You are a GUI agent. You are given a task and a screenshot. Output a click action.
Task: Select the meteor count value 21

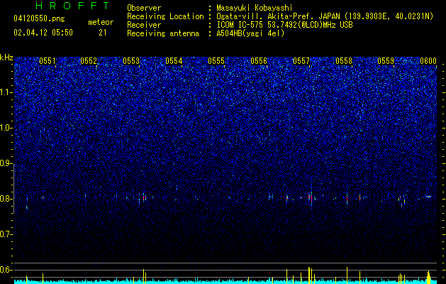[103, 33]
